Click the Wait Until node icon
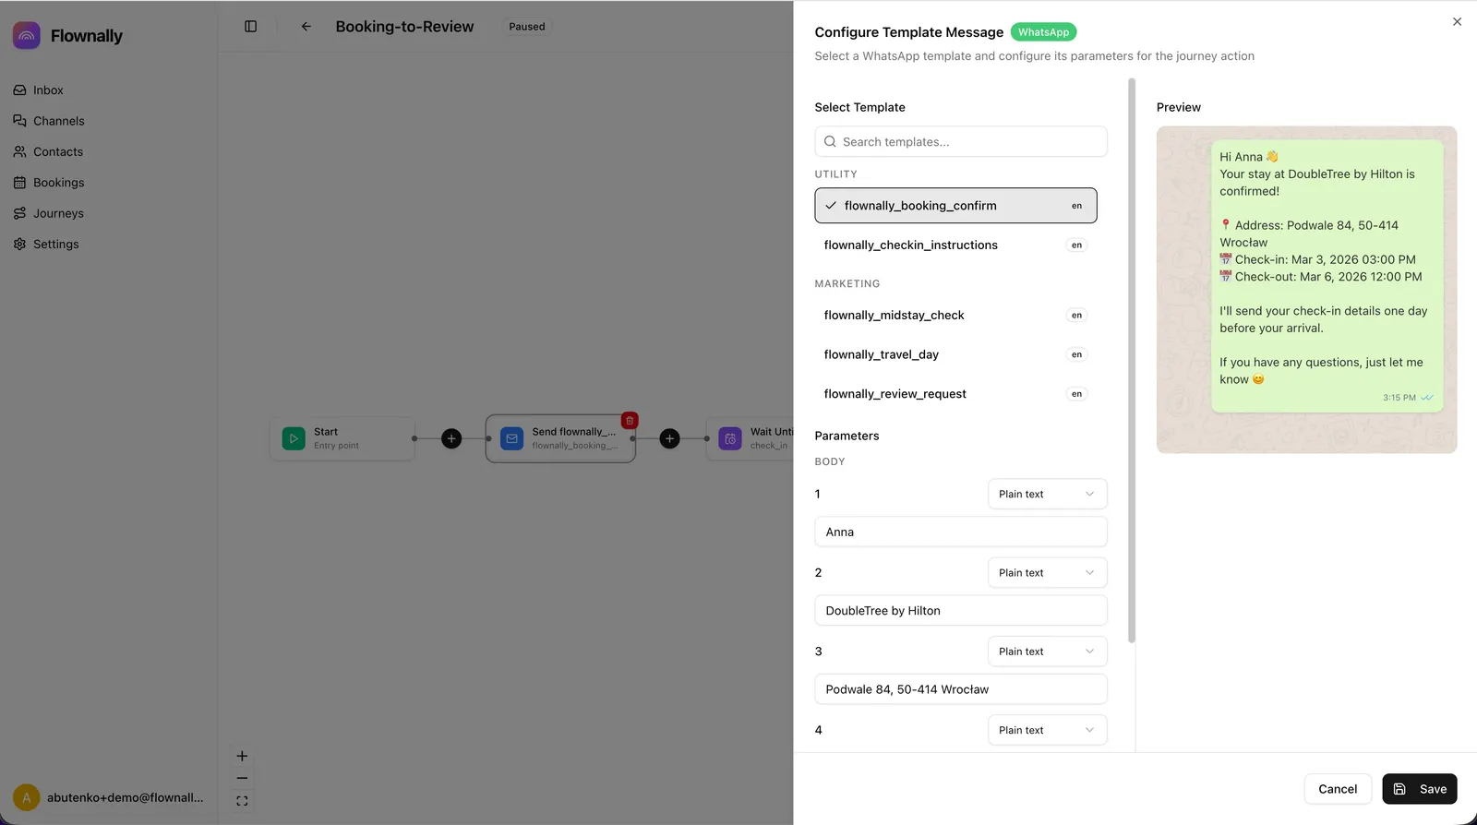1477x825 pixels. pos(730,438)
